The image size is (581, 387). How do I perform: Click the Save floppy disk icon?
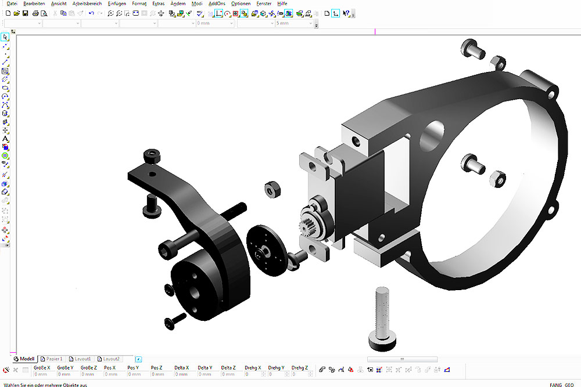pos(25,13)
